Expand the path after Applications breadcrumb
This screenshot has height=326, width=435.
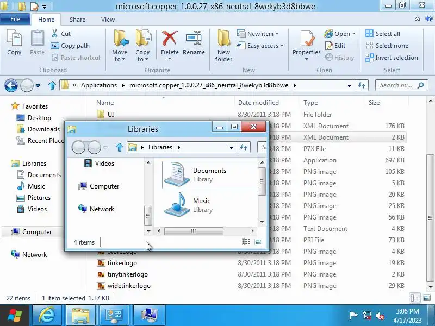tap(123, 85)
